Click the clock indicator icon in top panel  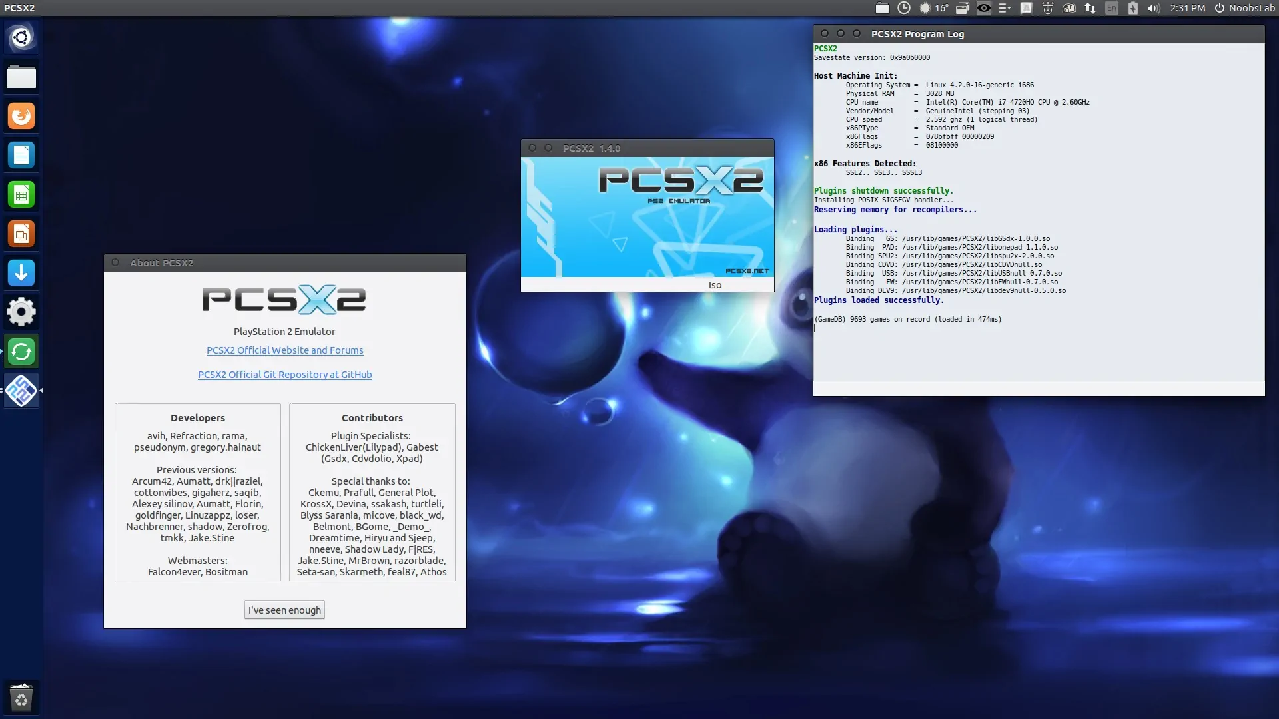coord(904,8)
